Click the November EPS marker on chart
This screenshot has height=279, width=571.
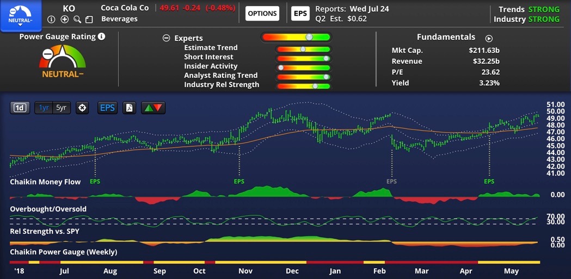(239, 181)
